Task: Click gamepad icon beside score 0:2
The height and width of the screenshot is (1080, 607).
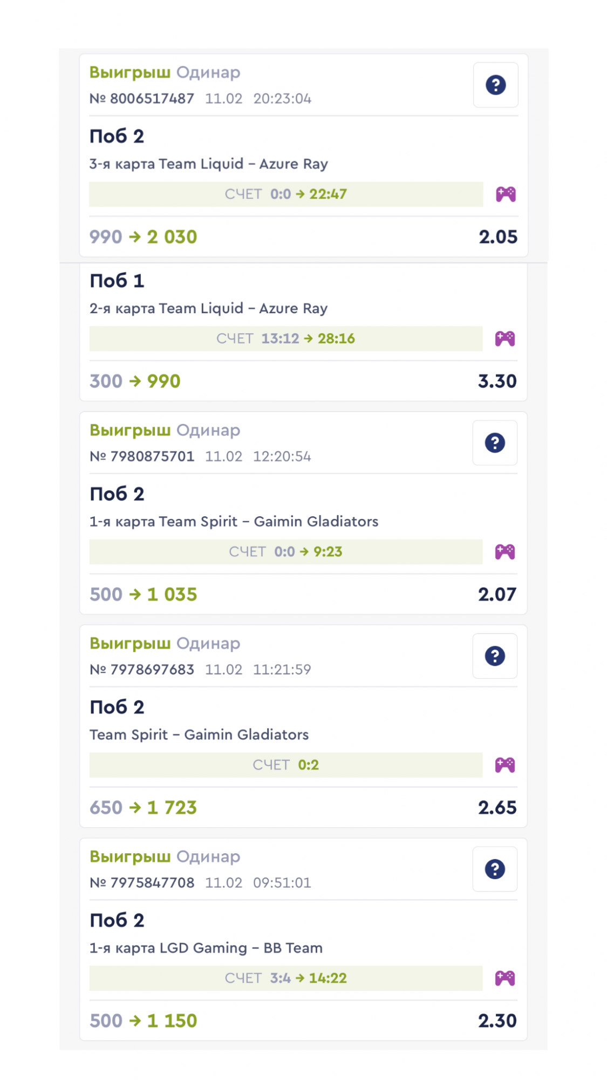Action: coord(505,765)
